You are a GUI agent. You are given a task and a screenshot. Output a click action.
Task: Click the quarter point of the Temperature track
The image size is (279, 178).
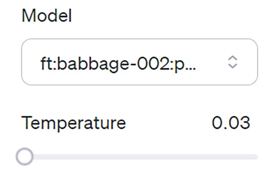pyautogui.click(x=82, y=157)
